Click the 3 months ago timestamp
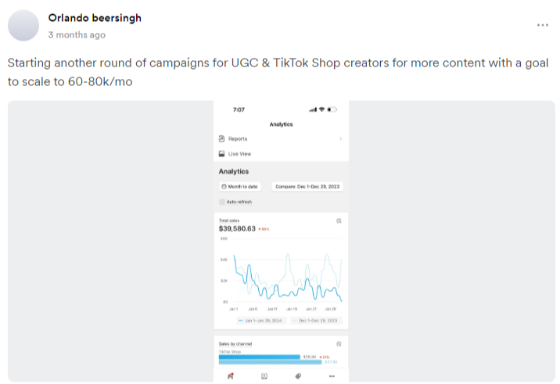 click(x=76, y=35)
